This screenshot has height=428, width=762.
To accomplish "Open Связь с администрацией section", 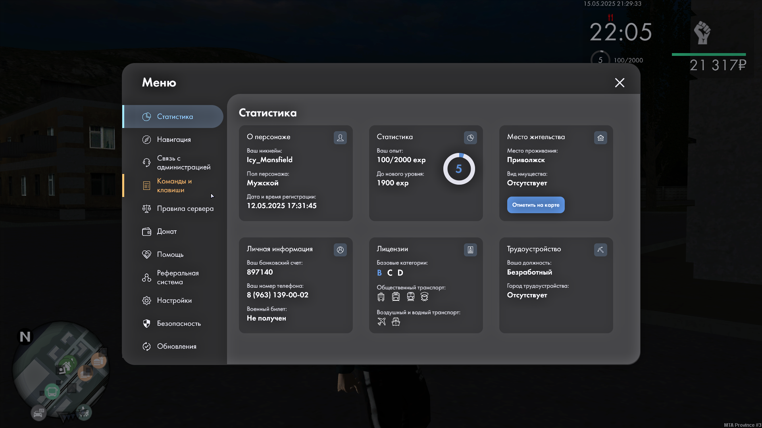I will pos(173,162).
